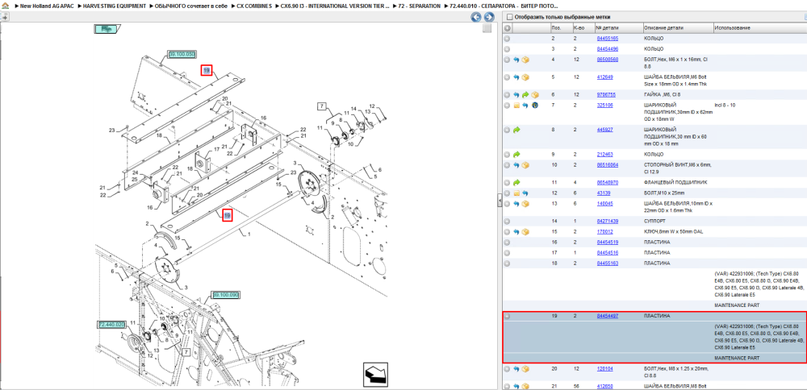The width and height of the screenshot is (807, 390).
Task: Click the round add button for part 84454516
Action: click(x=507, y=253)
